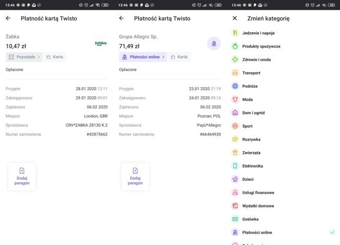This screenshot has width=340, height=245.
Task: Select the Zwierzęta paw icon
Action: [x=235, y=153]
